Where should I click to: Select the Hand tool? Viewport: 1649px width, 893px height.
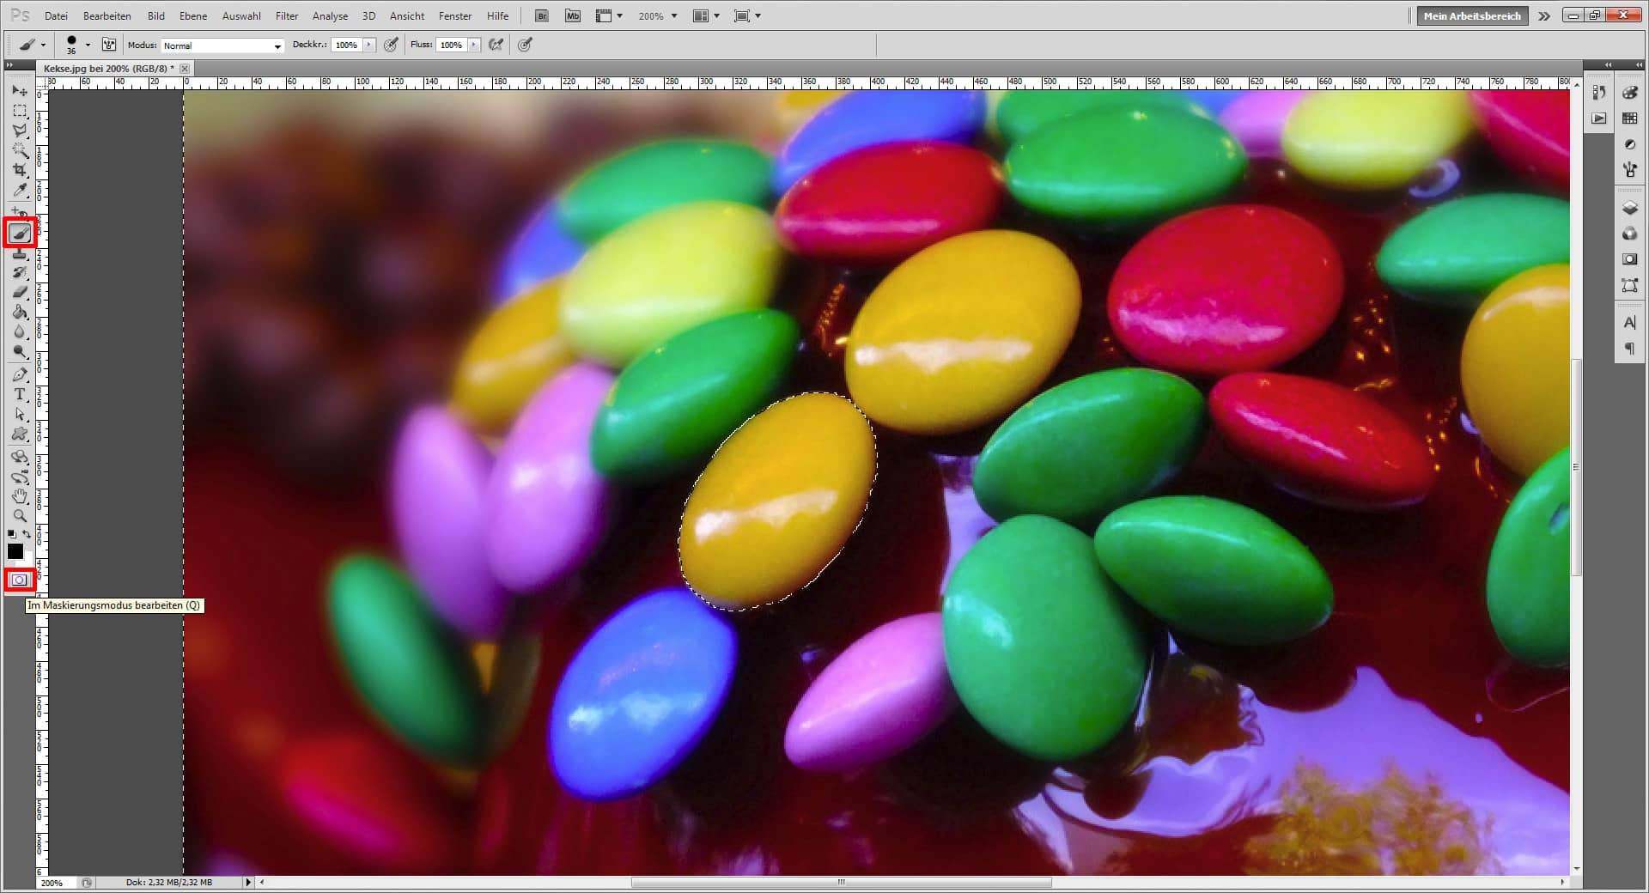pyautogui.click(x=21, y=497)
